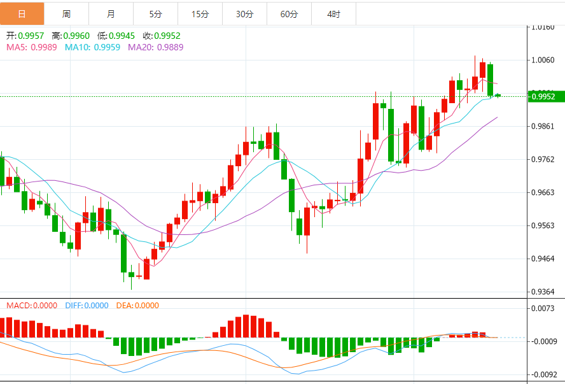Image resolution: width=565 pixels, height=384 pixels.
Task: Click the MA5: 0.9989 indicator label
Action: (32, 47)
